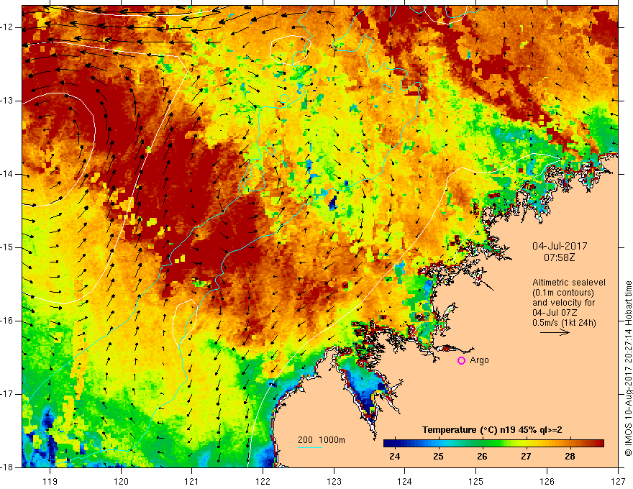Click the 0.5m/s (1kt 24h) caption
Image resolution: width=633 pixels, height=489 pixels.
pyautogui.click(x=564, y=323)
